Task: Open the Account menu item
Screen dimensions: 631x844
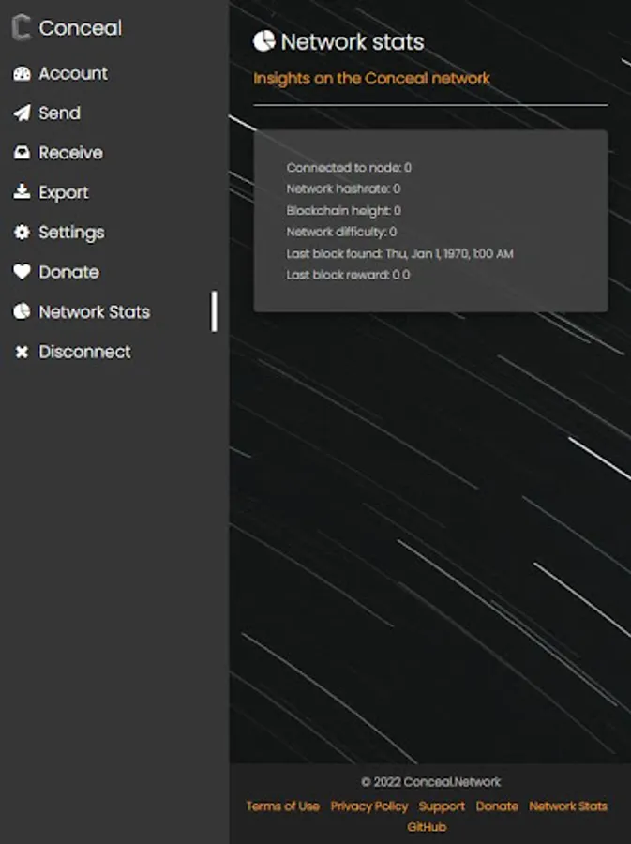Action: click(x=73, y=74)
